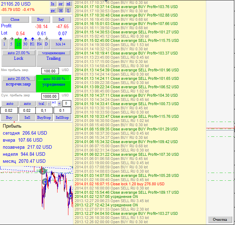
Task: Click log entry 'Profit=115.76 USD'
Action: click(127, 116)
